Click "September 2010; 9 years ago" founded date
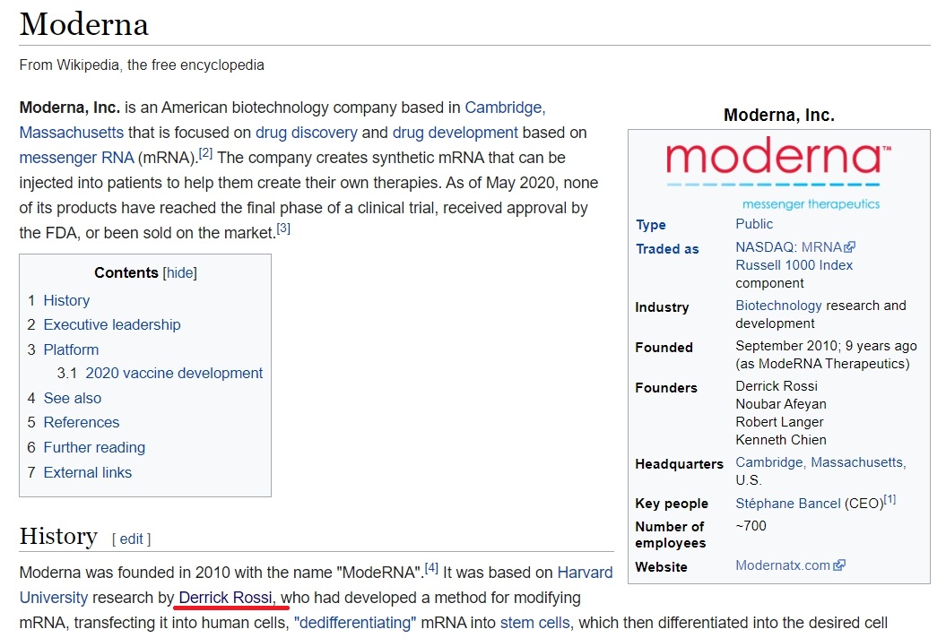Image resolution: width=946 pixels, height=638 pixels. tap(826, 346)
